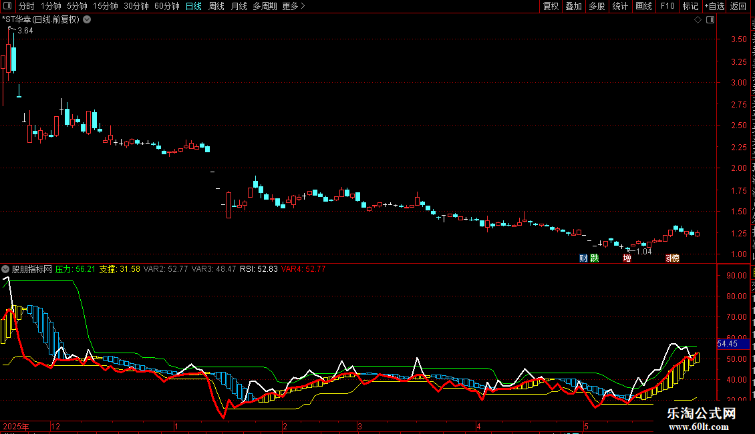Select the 5分钟 period

[77, 6]
